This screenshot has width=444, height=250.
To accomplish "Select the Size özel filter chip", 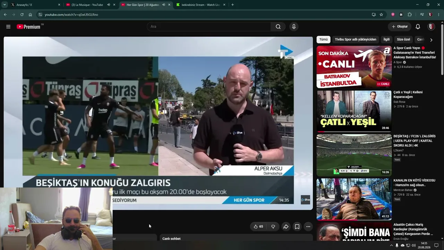I will click(x=403, y=40).
